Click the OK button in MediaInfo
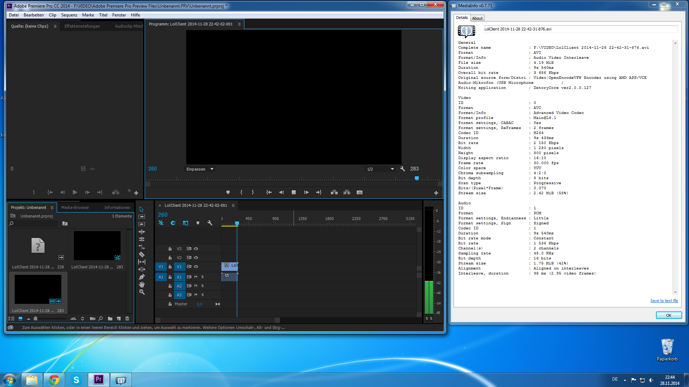The height and width of the screenshot is (387, 689). (x=669, y=315)
